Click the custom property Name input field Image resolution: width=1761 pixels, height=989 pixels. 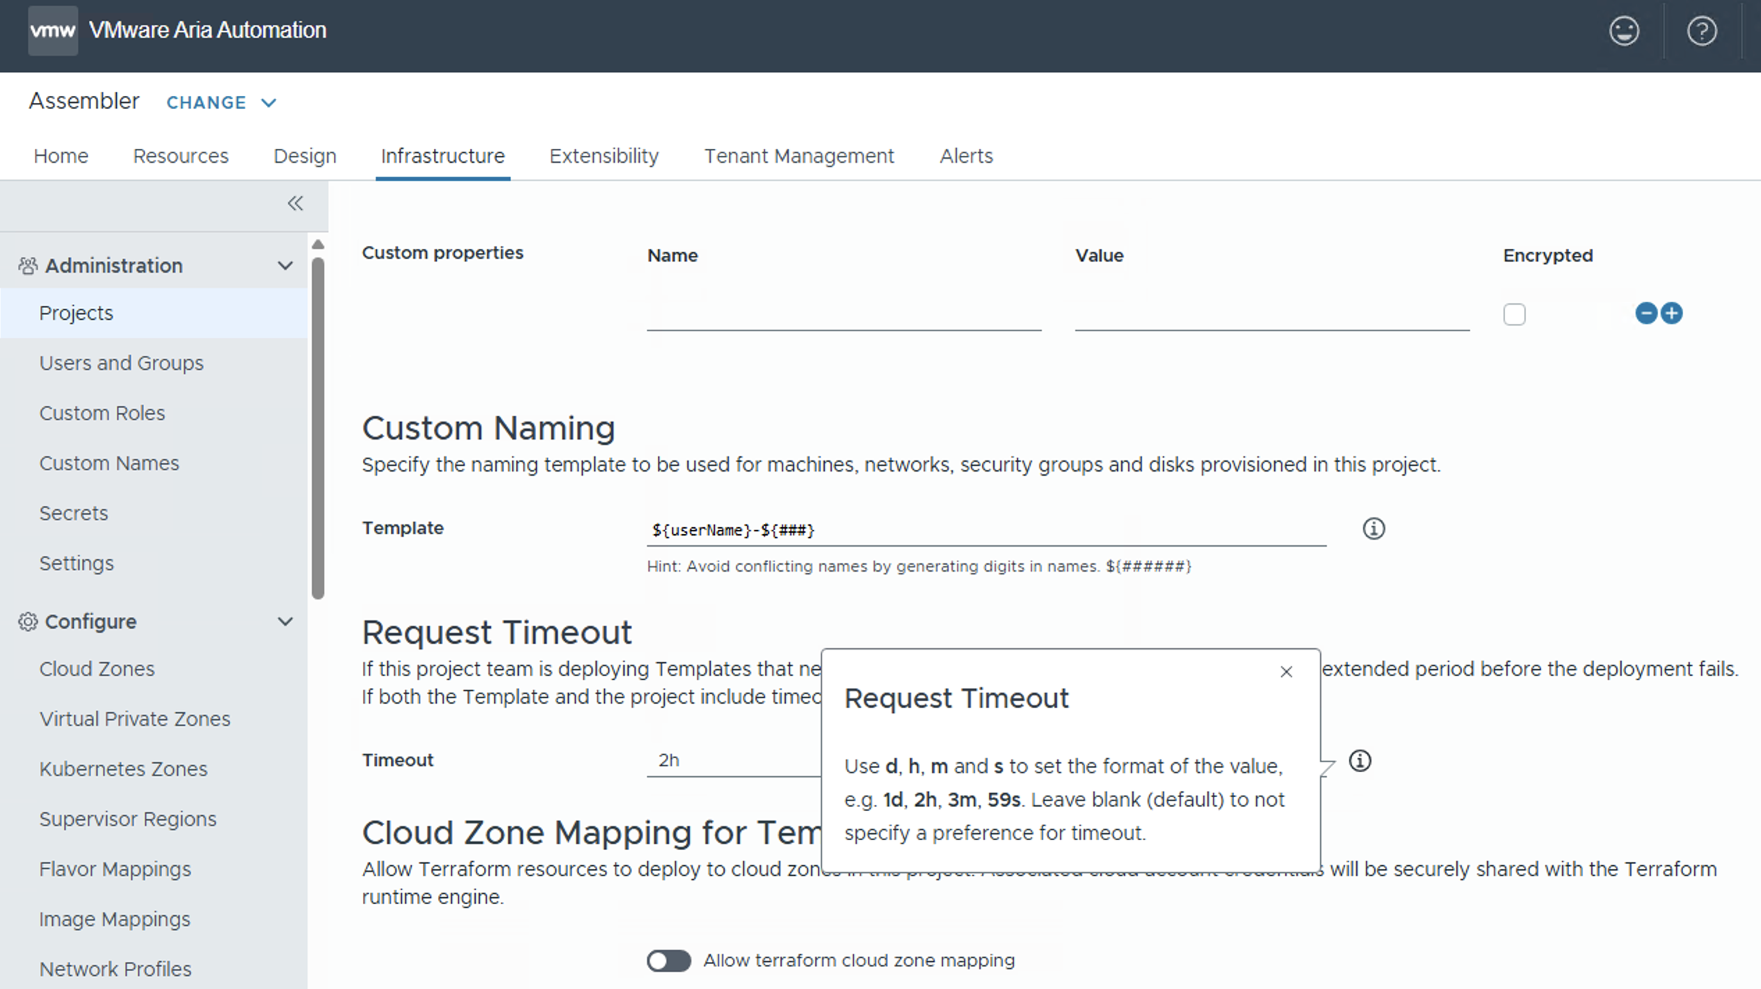(844, 314)
